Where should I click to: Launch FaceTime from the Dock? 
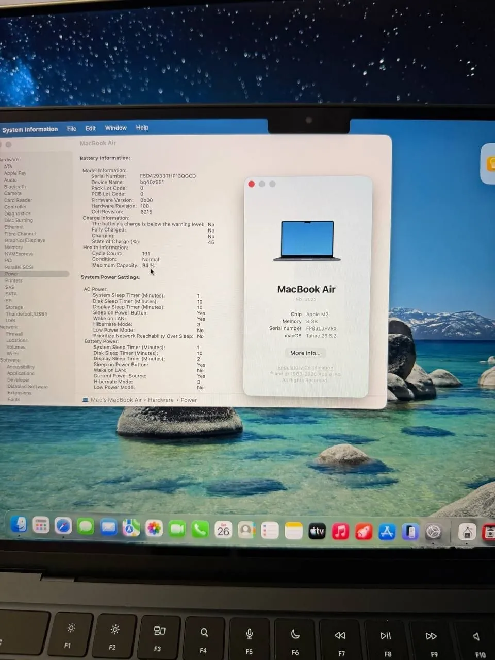click(177, 529)
